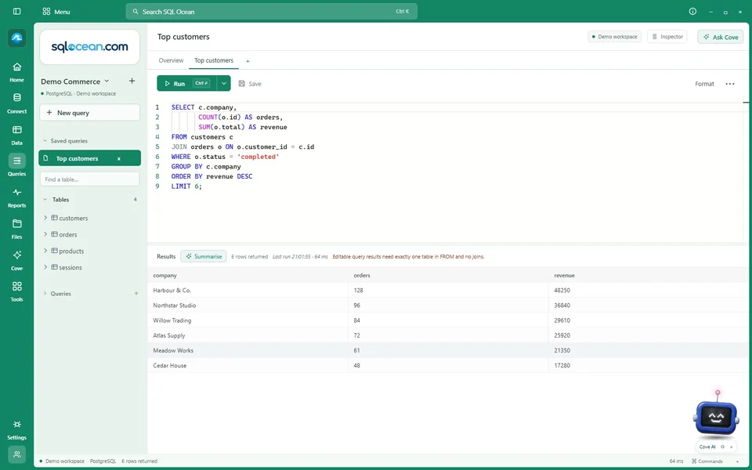This screenshot has height=470, width=752.
Task: Open the three-dot more options menu
Action: point(729,84)
